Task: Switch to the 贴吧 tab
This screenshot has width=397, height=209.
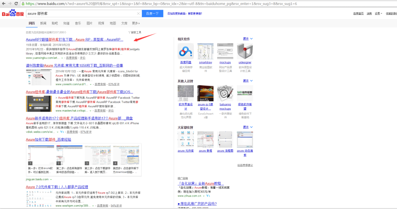Action: tap(55, 23)
